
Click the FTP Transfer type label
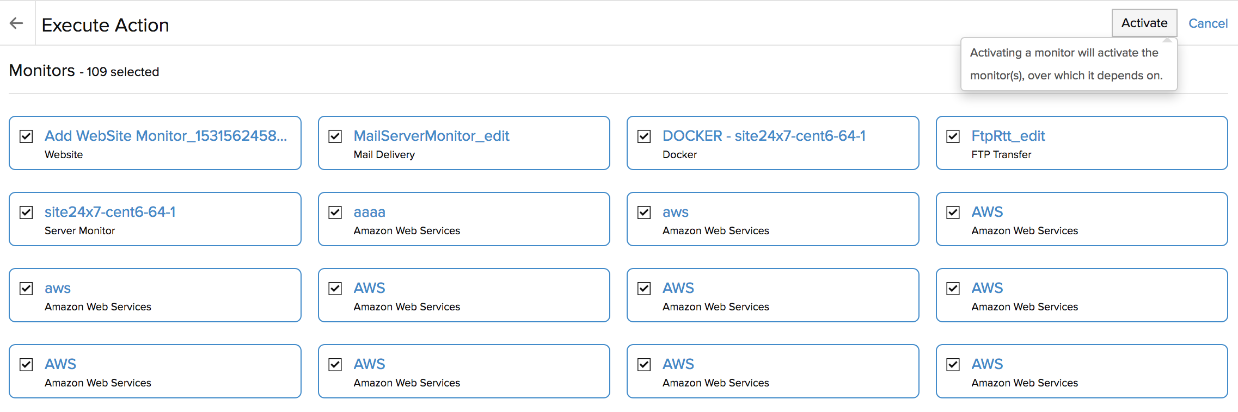(1001, 155)
